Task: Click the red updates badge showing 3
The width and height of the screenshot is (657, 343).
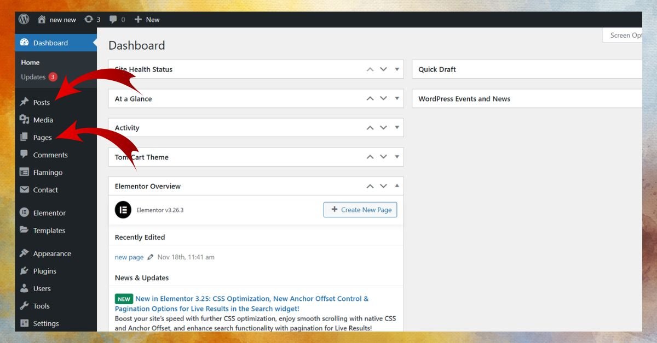Action: click(53, 77)
